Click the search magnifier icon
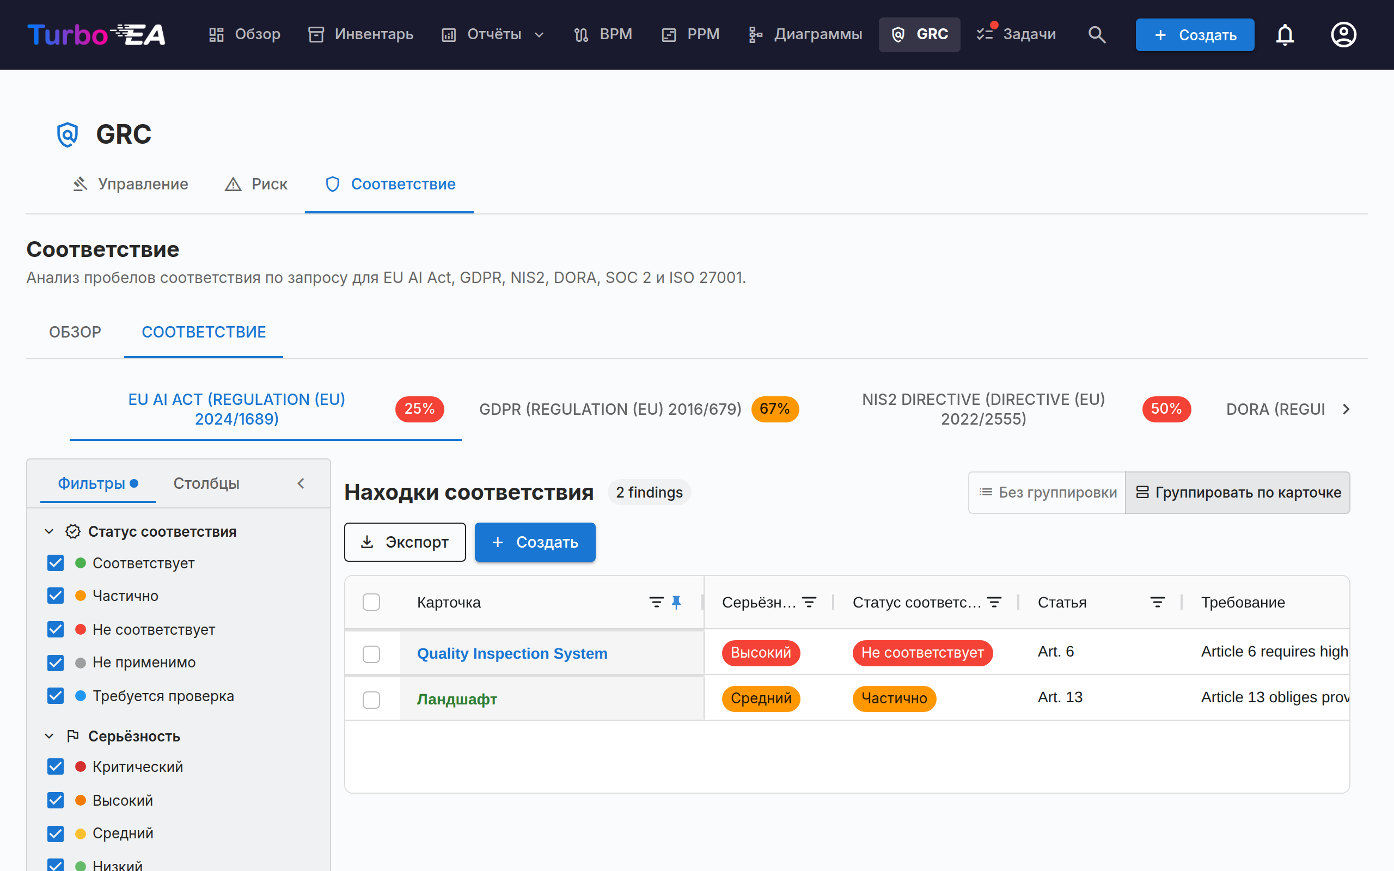The image size is (1394, 871). point(1097,34)
